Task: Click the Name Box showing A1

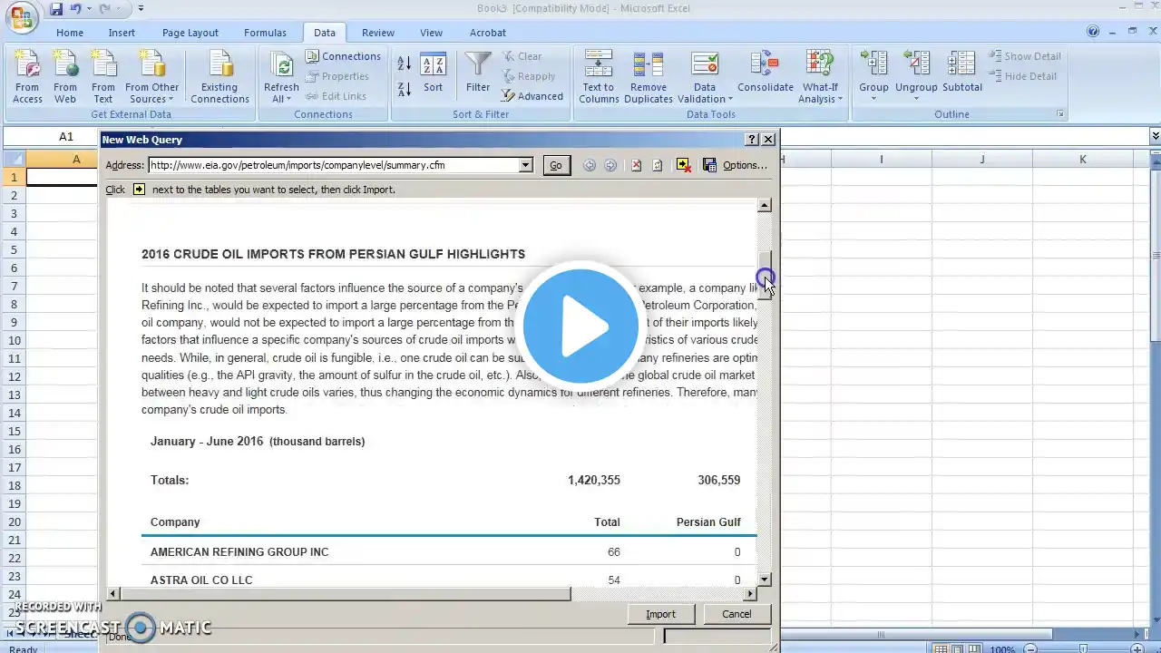Action: click(66, 136)
